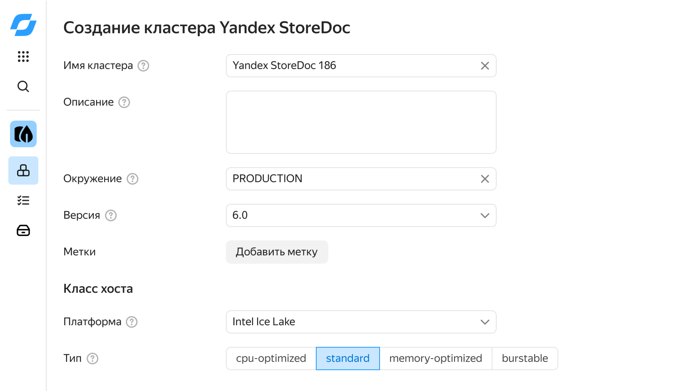680x391 pixels.
Task: Expand the Версия 6.0 dropdown
Action: [x=361, y=215]
